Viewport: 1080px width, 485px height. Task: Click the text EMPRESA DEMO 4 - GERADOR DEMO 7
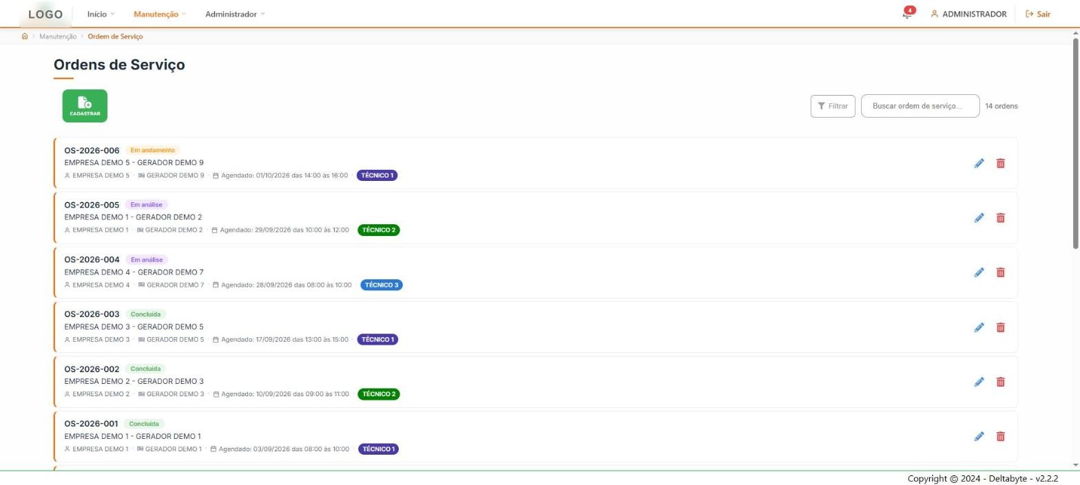tap(134, 272)
